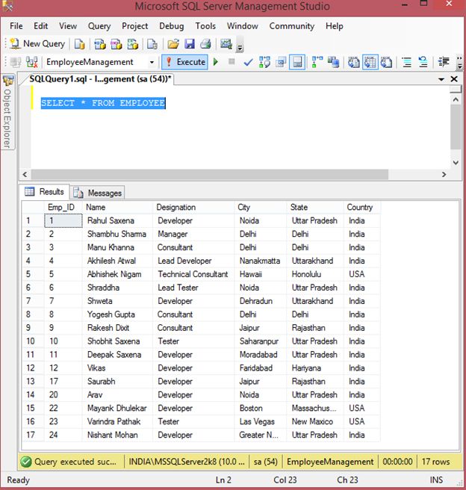Open a SQL Server Compact Query

coord(152,44)
